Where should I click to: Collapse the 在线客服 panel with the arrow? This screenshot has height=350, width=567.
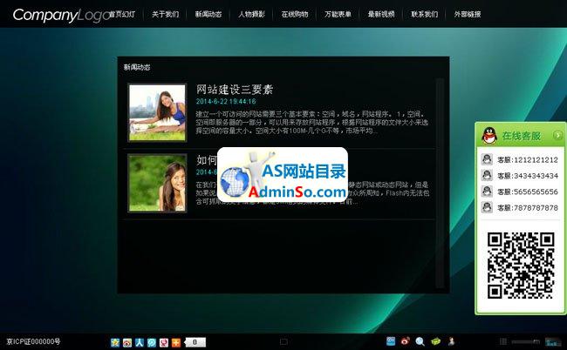(x=558, y=135)
